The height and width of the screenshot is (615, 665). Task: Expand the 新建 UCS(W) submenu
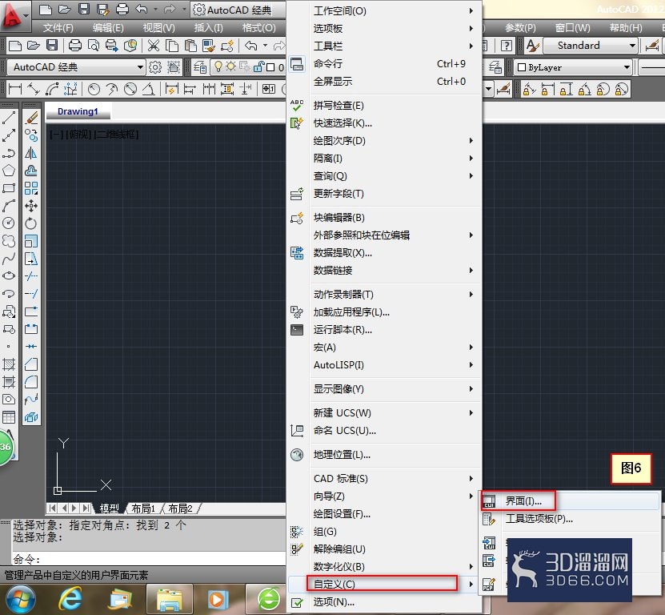coord(384,413)
